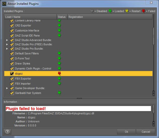Click the Information panel scrollbar handle
Screen dimensions: 159x138
pos(153,109)
